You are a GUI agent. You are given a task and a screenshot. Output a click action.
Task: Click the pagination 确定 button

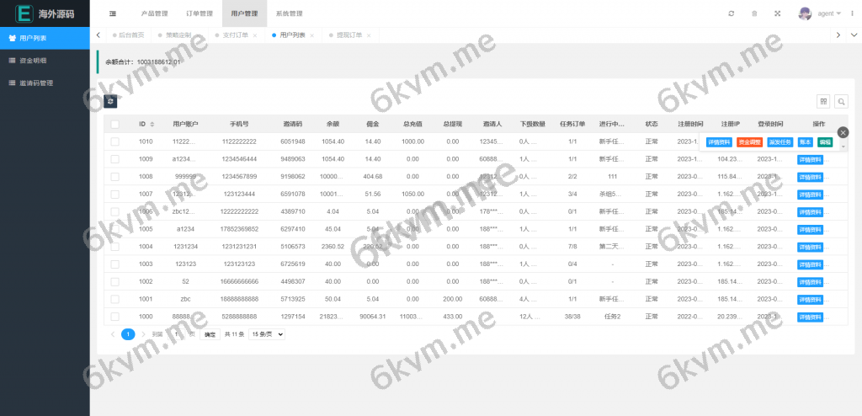(x=210, y=334)
